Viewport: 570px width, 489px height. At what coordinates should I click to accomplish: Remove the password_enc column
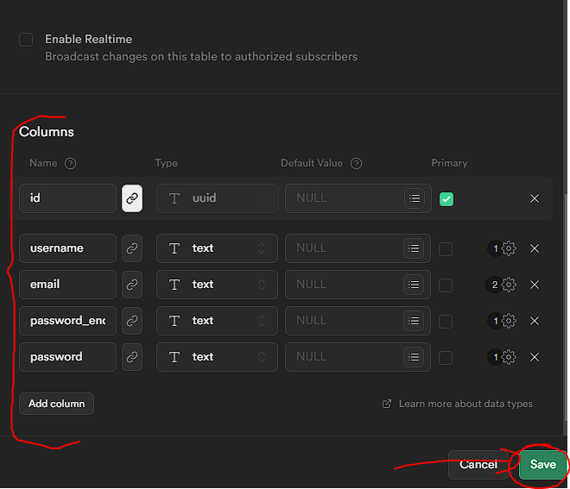(535, 321)
